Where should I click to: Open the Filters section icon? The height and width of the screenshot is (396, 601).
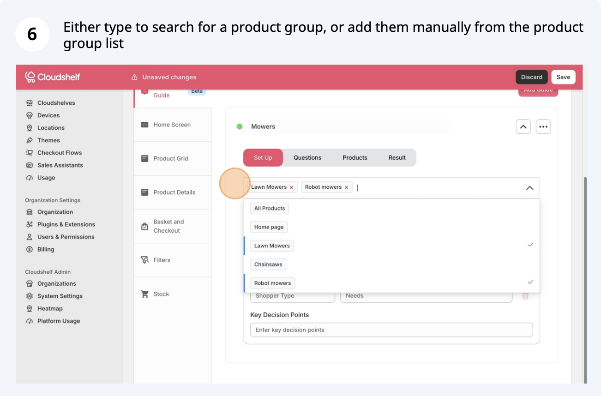[144, 260]
